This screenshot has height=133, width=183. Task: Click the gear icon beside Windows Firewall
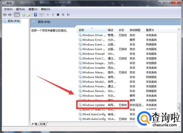pos(80,54)
